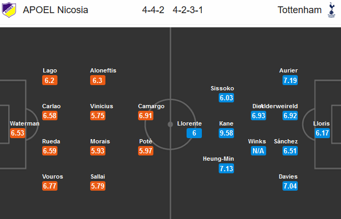Click the 4-4-2 formation label
Screen dimensions: 341x219
coord(153,10)
